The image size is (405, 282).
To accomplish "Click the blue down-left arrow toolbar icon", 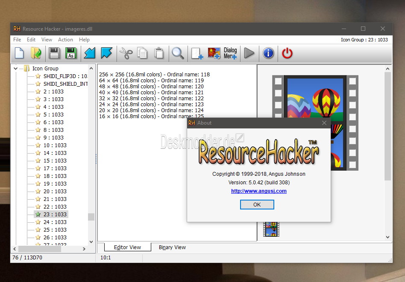I will (90, 53).
